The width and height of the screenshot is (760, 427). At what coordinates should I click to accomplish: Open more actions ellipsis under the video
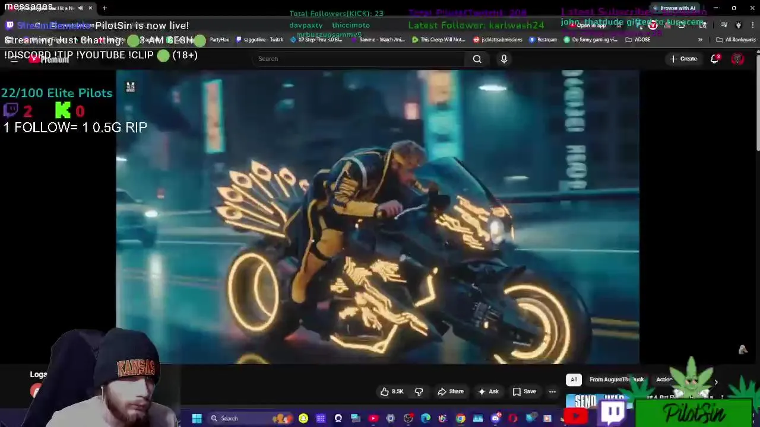click(x=552, y=391)
